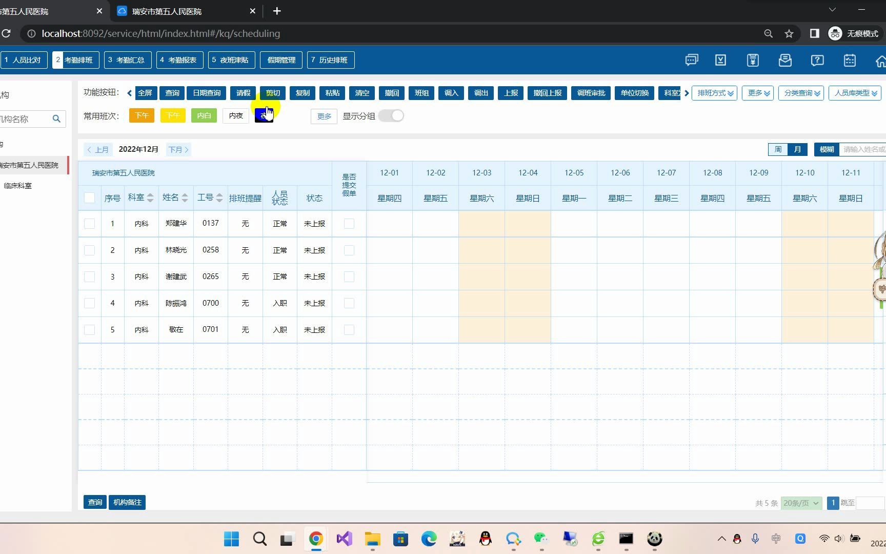This screenshot has width=886, height=554.
Task: Click the browser zoom magnifier icon
Action: click(x=768, y=33)
